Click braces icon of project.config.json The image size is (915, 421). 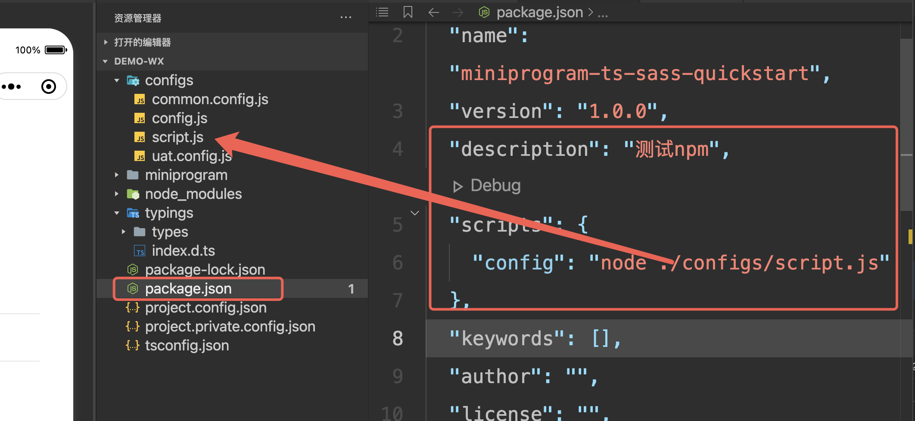tap(133, 307)
